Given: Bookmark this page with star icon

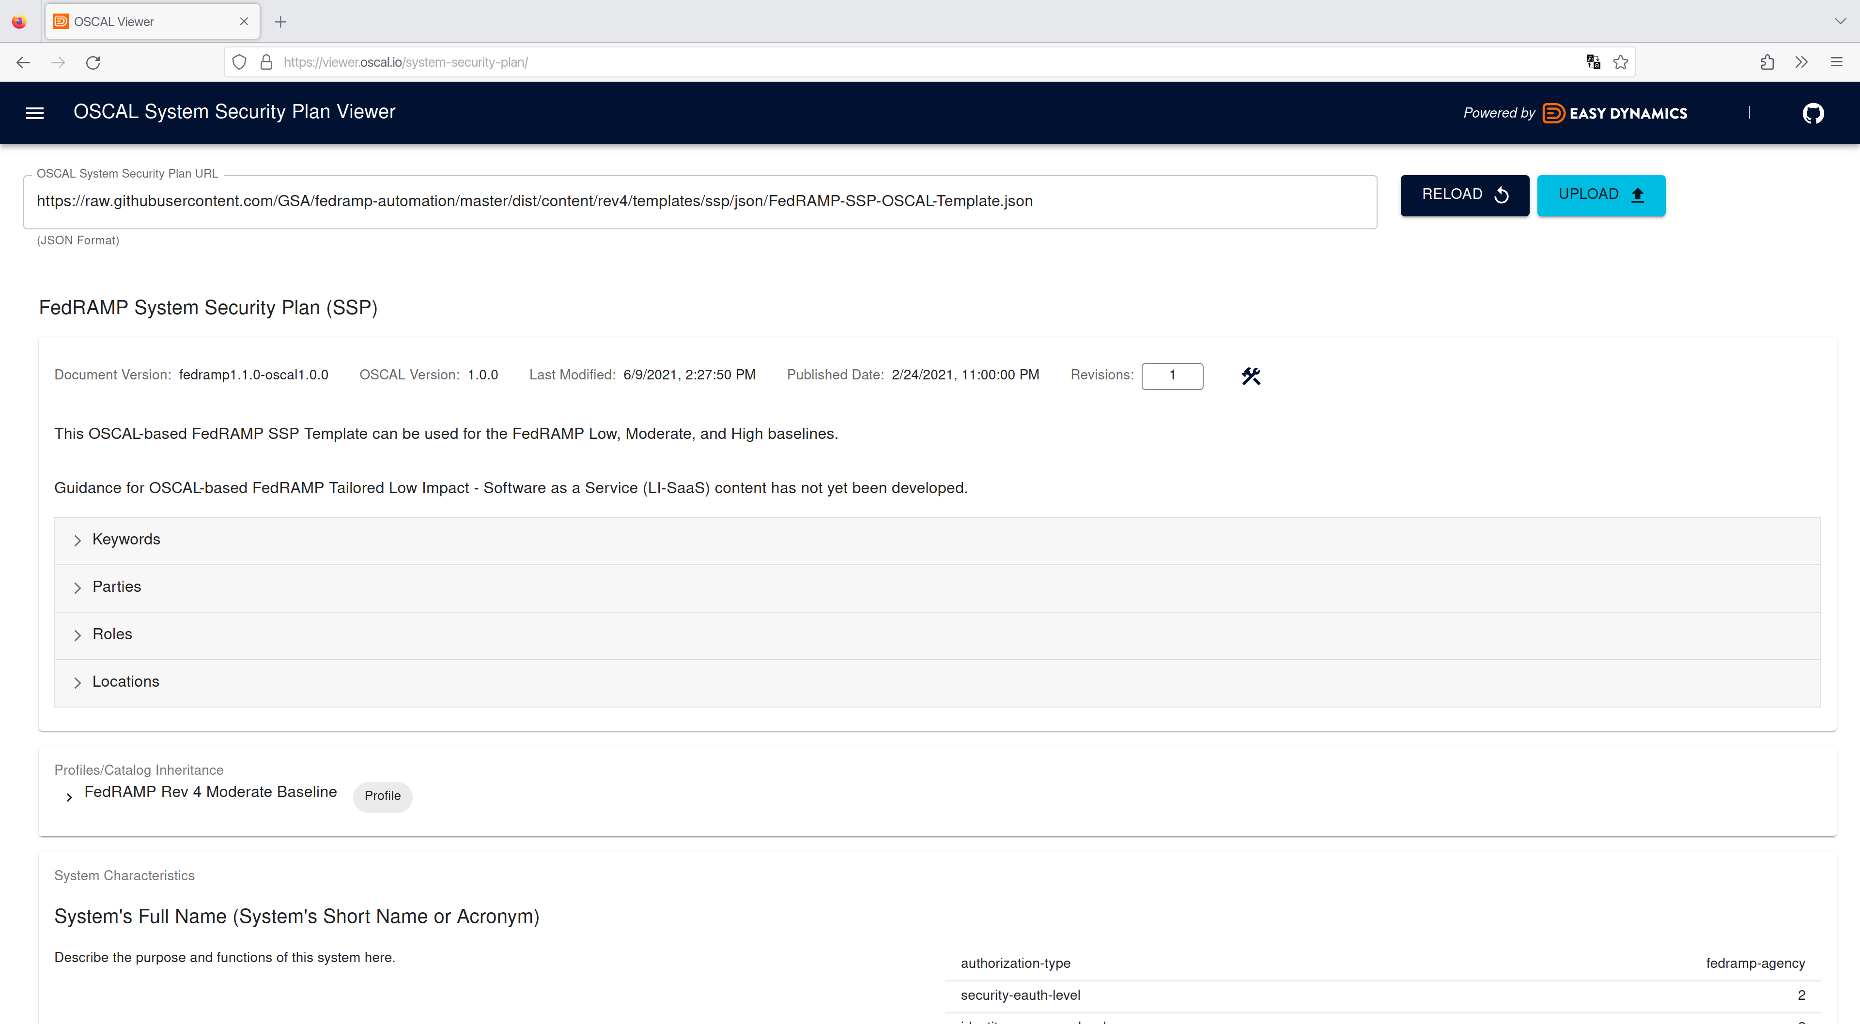Looking at the screenshot, I should click(x=1620, y=62).
